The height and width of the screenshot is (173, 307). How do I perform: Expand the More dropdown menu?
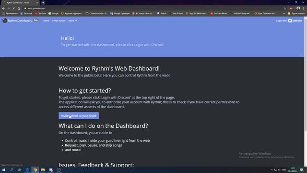(x=72, y=21)
